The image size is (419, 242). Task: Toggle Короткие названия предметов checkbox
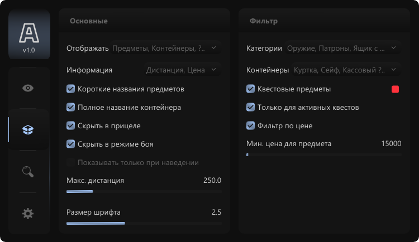(x=70, y=89)
